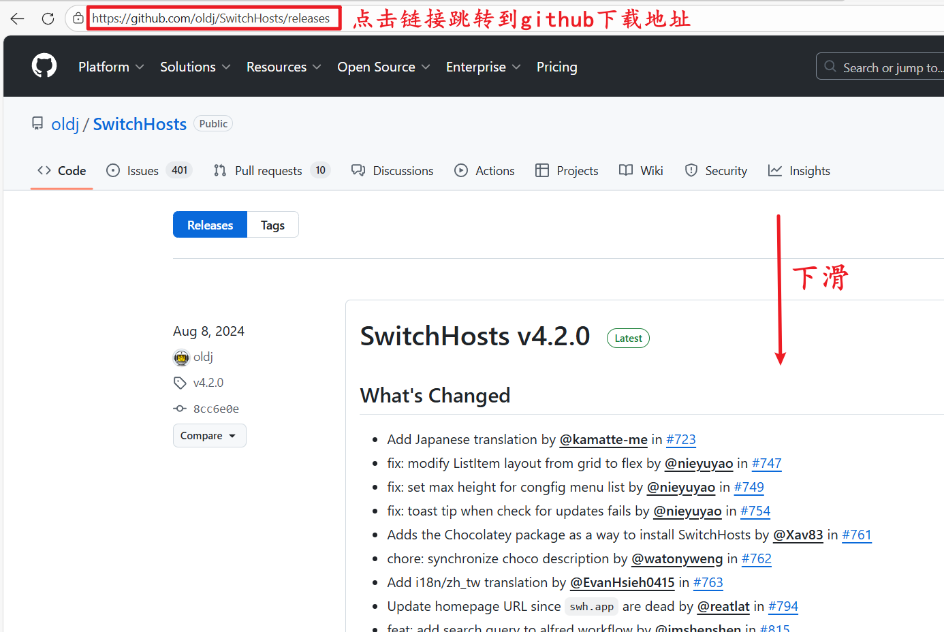Switch to the Tags view

[x=272, y=225]
